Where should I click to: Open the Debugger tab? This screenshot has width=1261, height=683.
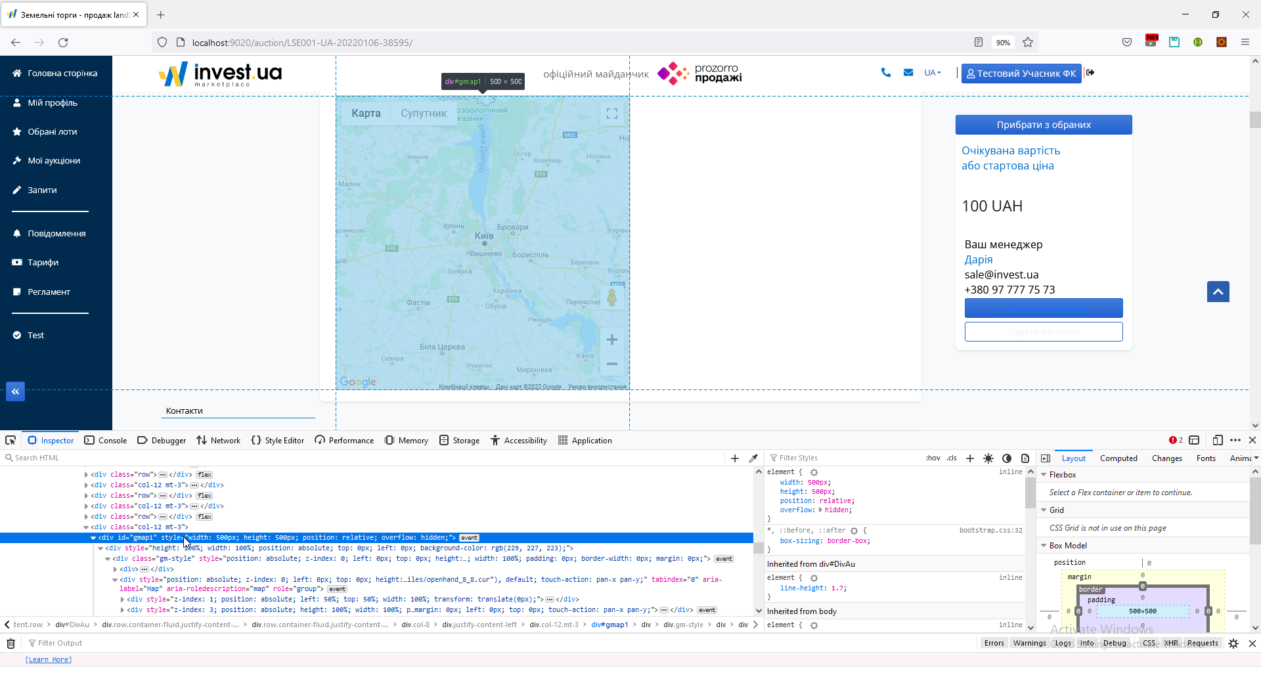[162, 440]
